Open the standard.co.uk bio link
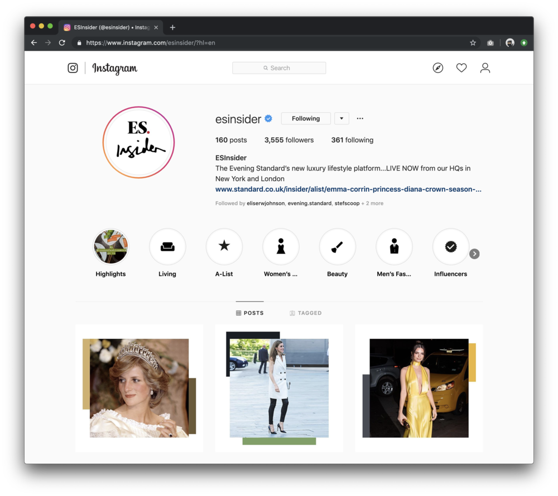558x496 pixels. pos(348,189)
